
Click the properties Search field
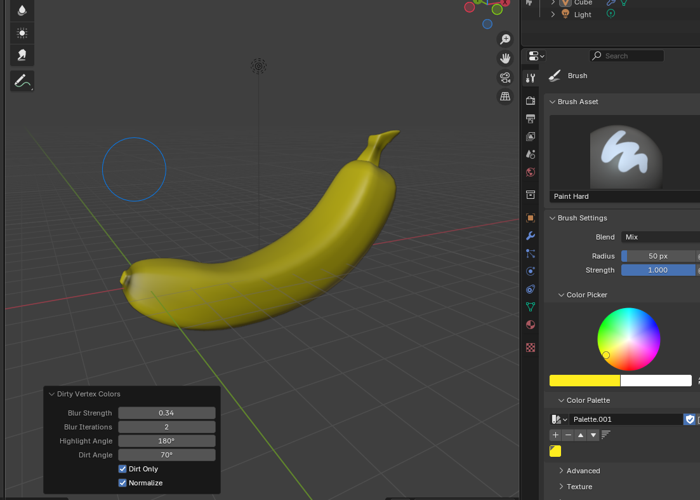coord(626,56)
